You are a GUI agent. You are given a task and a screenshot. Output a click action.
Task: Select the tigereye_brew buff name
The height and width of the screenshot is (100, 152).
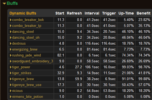(x=23, y=79)
